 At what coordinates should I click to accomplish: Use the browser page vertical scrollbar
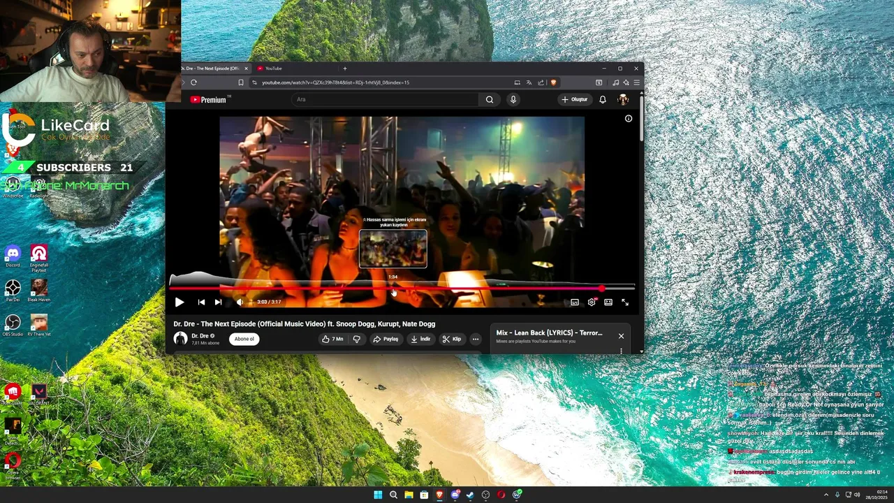click(640, 119)
